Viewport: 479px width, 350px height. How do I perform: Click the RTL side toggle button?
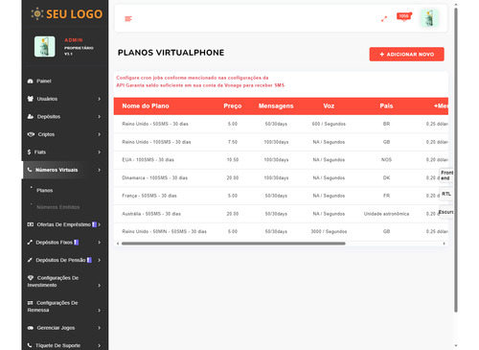pyautogui.click(x=446, y=194)
